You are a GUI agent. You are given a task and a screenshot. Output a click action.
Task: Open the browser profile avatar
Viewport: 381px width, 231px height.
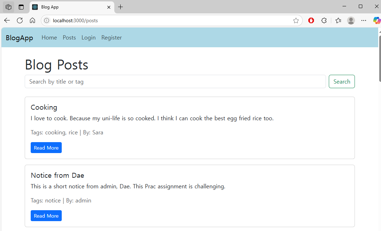[x=351, y=20]
